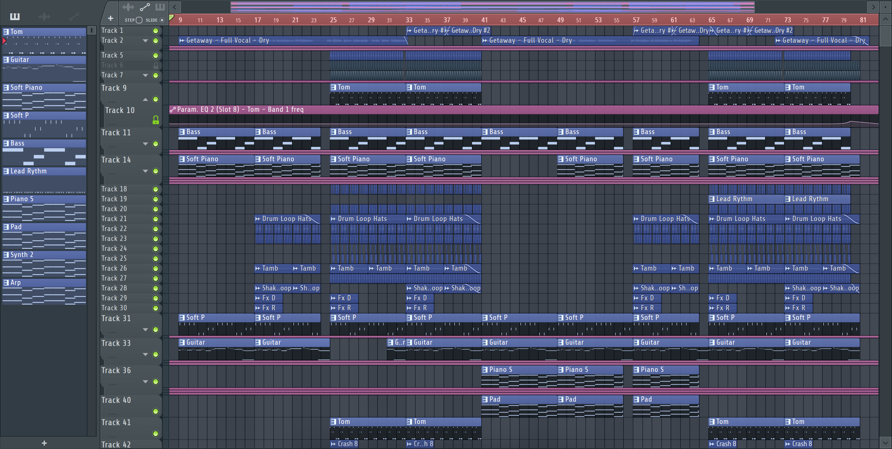This screenshot has height=449, width=892.
Task: Show audio clips in the picker panel
Action: [44, 16]
